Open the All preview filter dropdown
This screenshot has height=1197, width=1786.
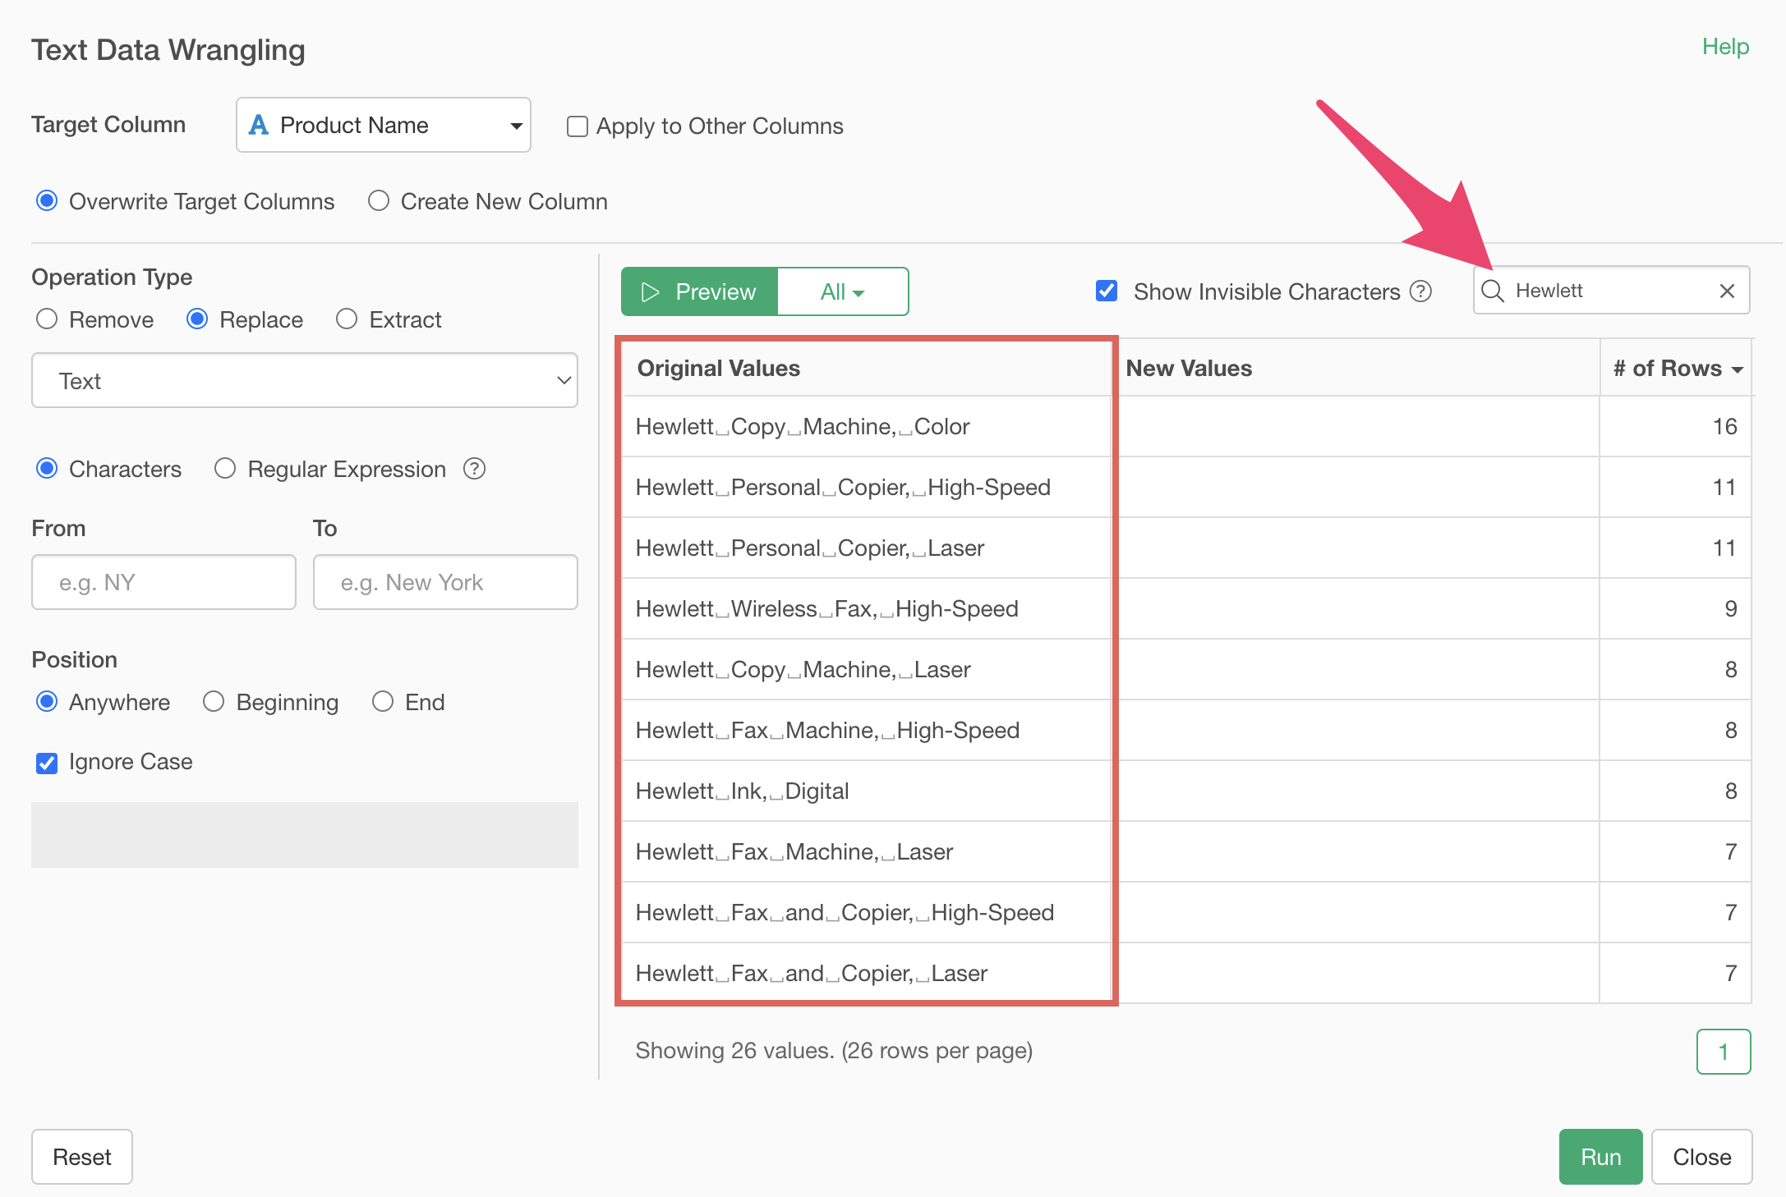coord(843,291)
